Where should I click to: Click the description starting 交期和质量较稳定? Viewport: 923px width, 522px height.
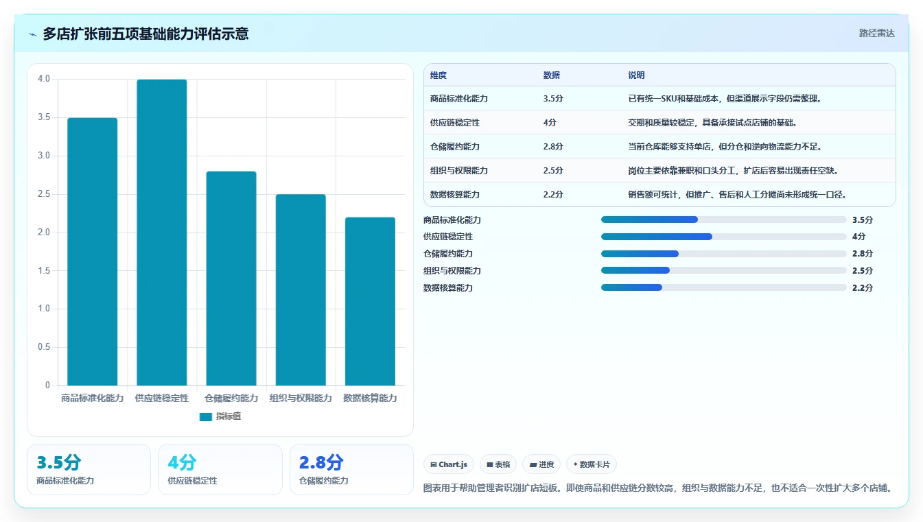[x=712, y=123]
